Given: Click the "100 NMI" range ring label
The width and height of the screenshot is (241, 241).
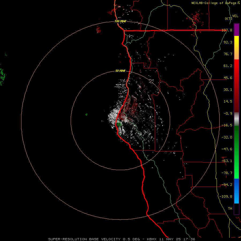Looking at the screenshot, I should coord(120,21).
